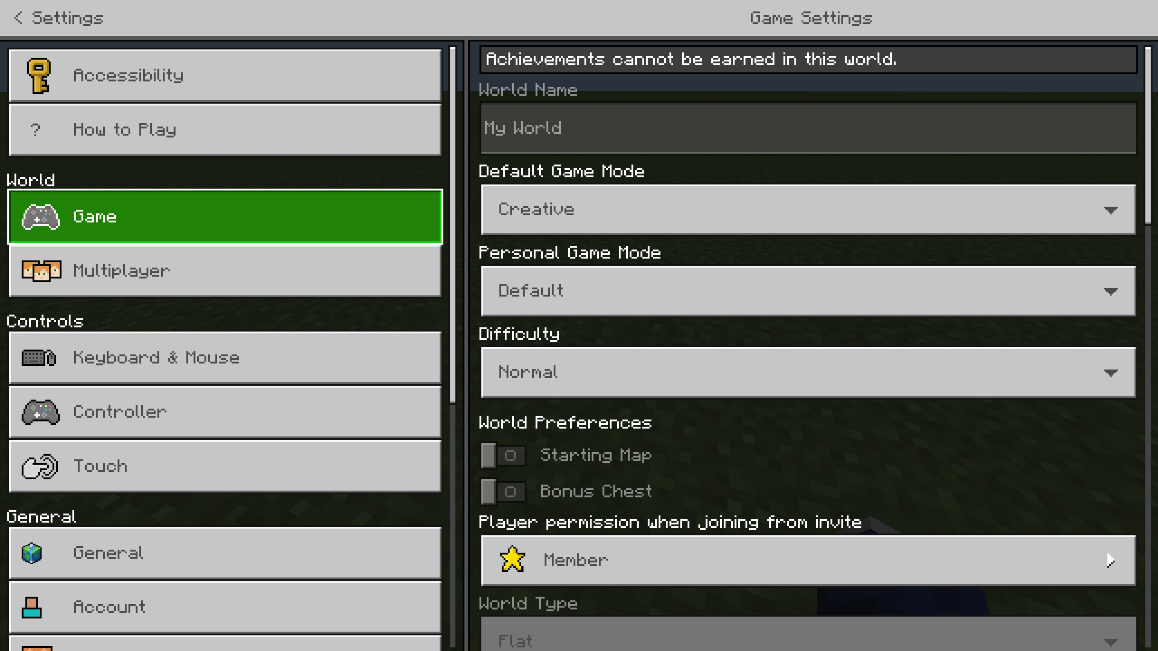
Task: Click the golden key Accessibility icon
Action: pyautogui.click(x=39, y=76)
